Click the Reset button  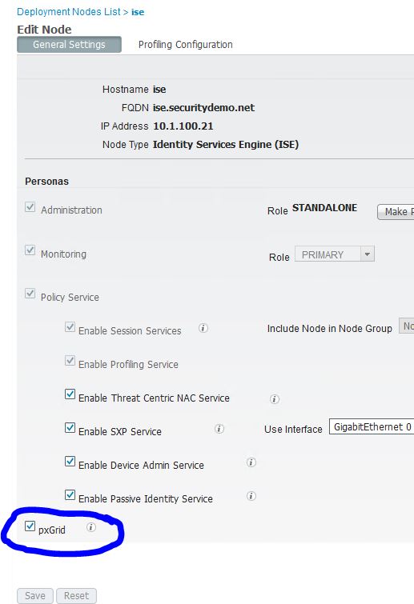[x=76, y=595]
